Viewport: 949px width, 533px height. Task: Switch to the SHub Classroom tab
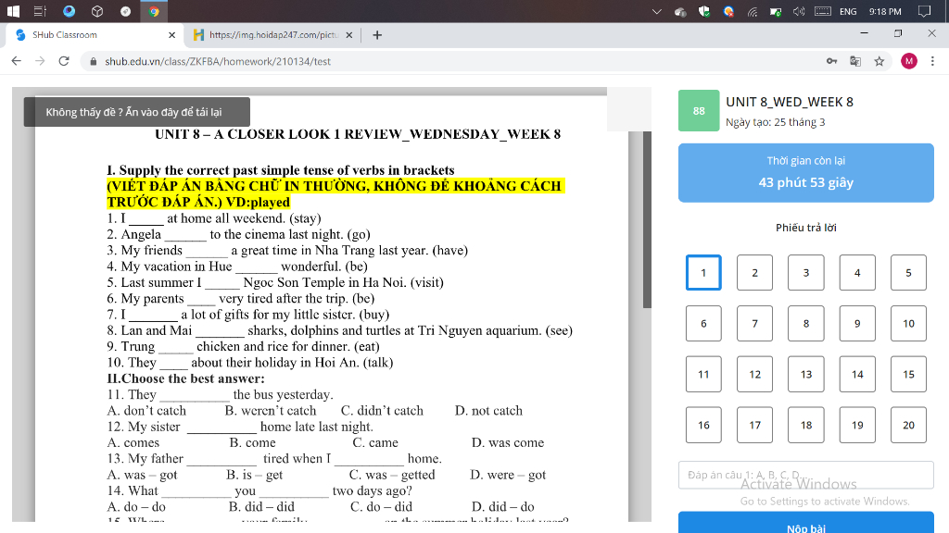(94, 35)
